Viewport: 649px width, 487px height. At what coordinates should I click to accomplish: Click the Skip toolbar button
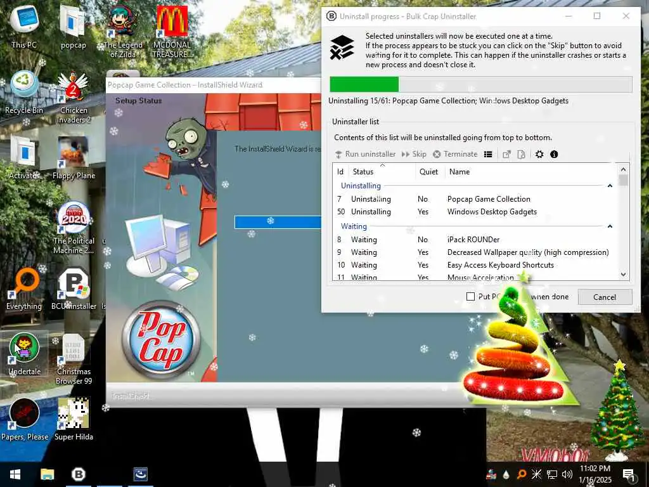click(x=414, y=154)
